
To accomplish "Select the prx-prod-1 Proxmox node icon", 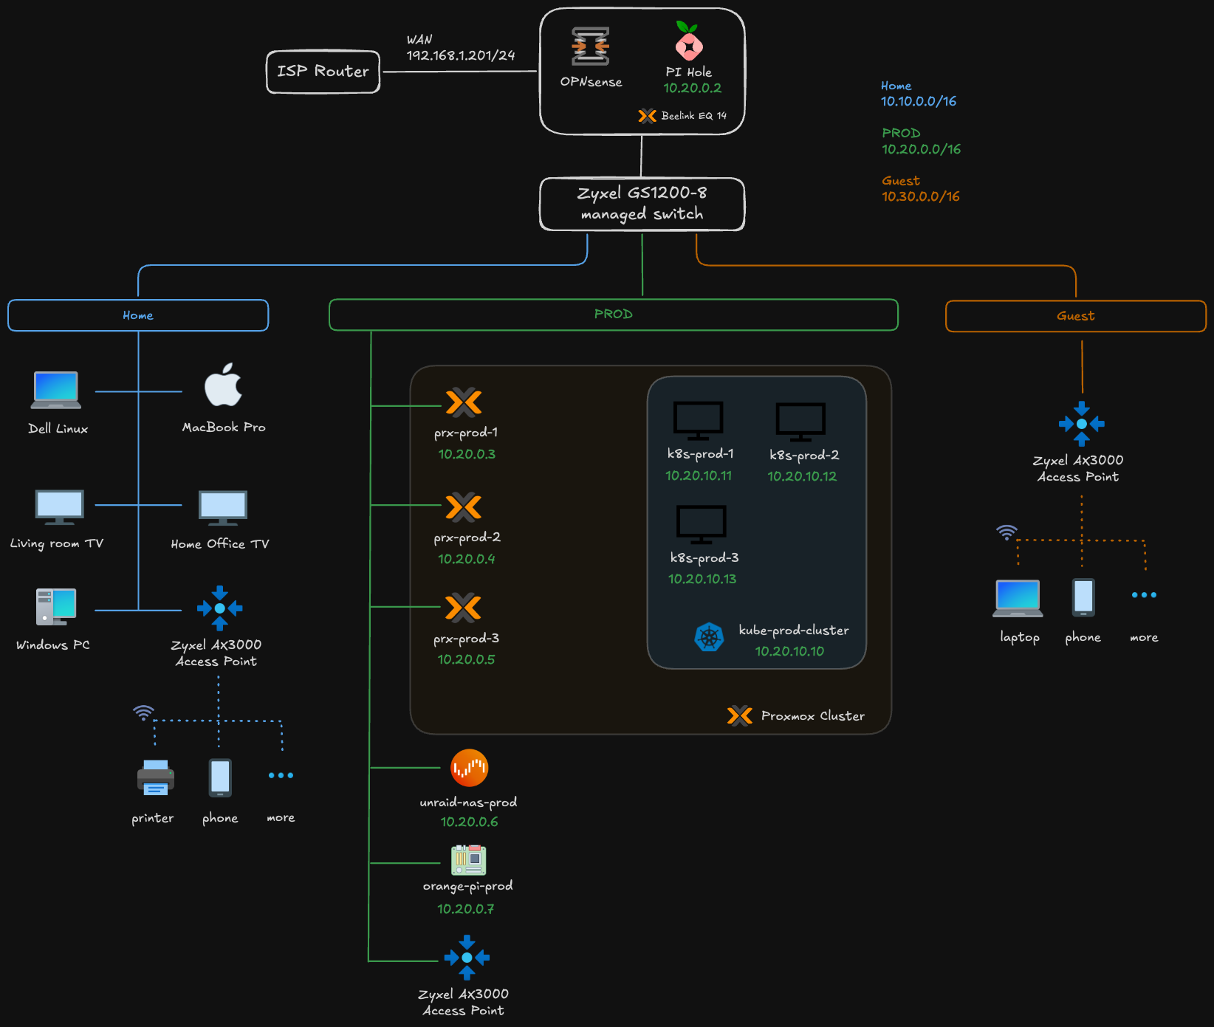I will pos(464,402).
